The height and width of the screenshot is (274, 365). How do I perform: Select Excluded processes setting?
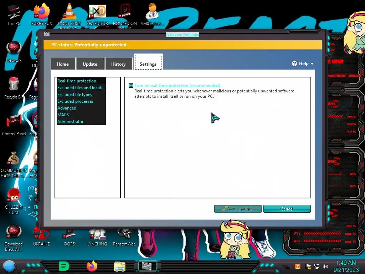pos(76,101)
